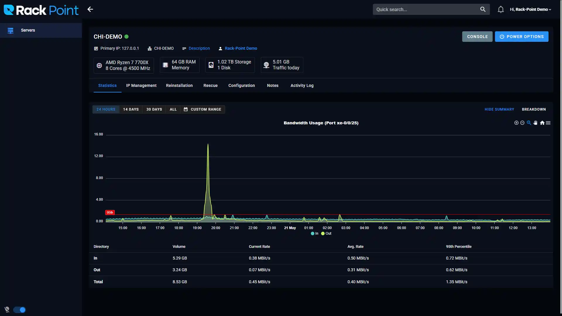The image size is (562, 316).
Task: Click the Hide Summary link
Action: coord(499,109)
